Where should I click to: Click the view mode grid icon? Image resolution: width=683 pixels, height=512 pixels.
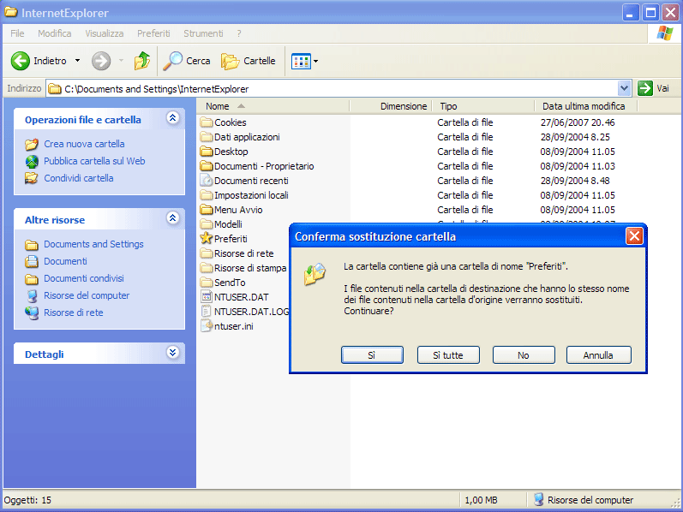[x=301, y=62]
